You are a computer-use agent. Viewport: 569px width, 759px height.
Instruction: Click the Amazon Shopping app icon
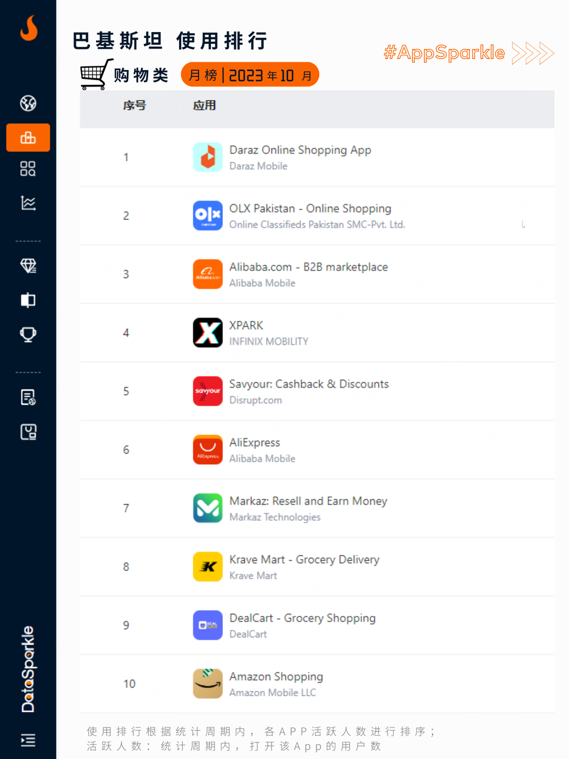(207, 684)
